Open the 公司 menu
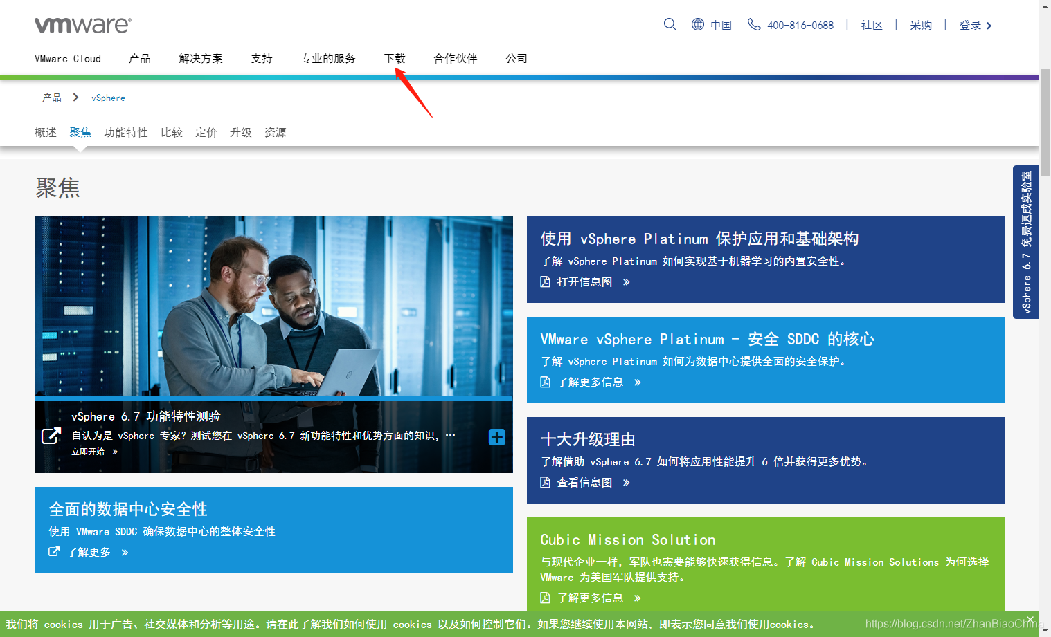The height and width of the screenshot is (637, 1051). (516, 59)
